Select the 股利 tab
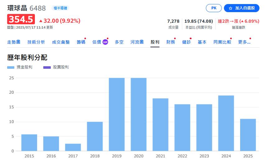266x163 pixels. tap(155, 42)
